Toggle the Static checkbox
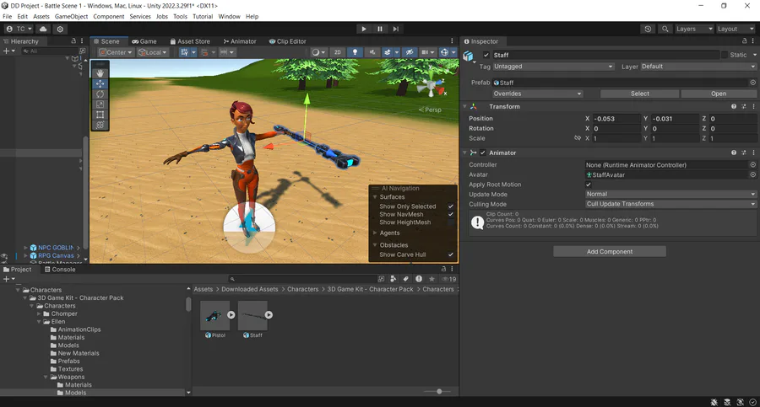Screen dimensions: 760x407 click(725, 55)
